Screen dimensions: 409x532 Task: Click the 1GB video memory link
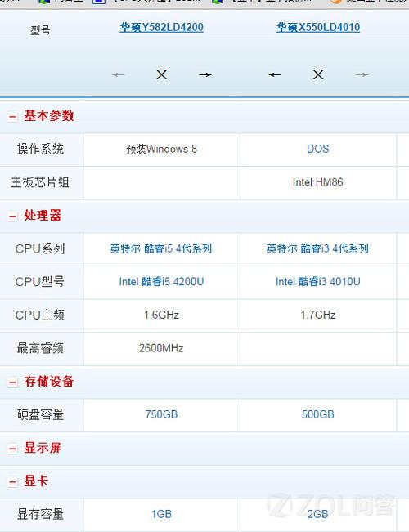pos(161,514)
